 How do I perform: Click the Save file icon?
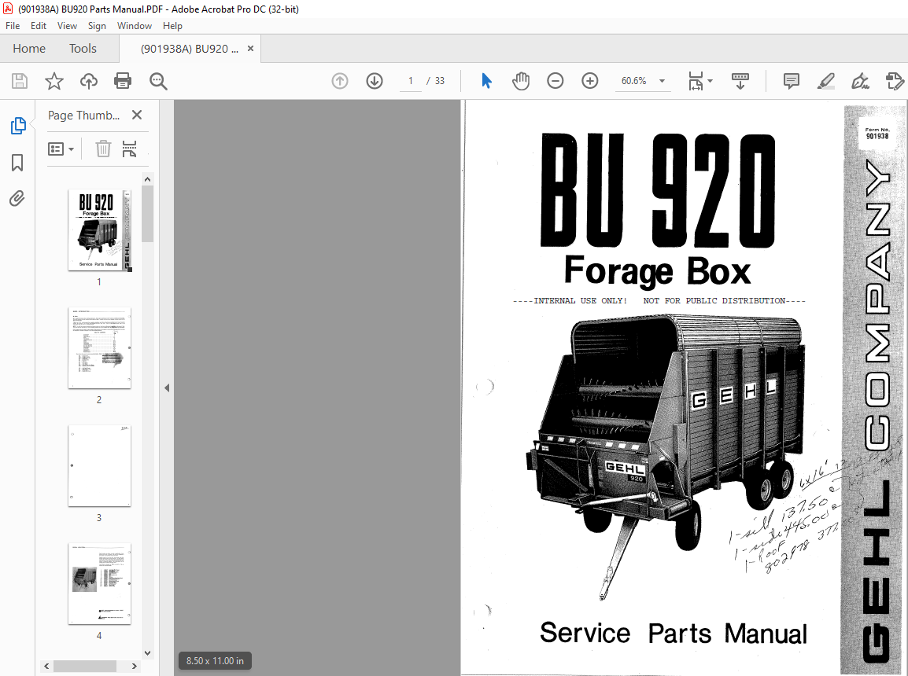(20, 81)
